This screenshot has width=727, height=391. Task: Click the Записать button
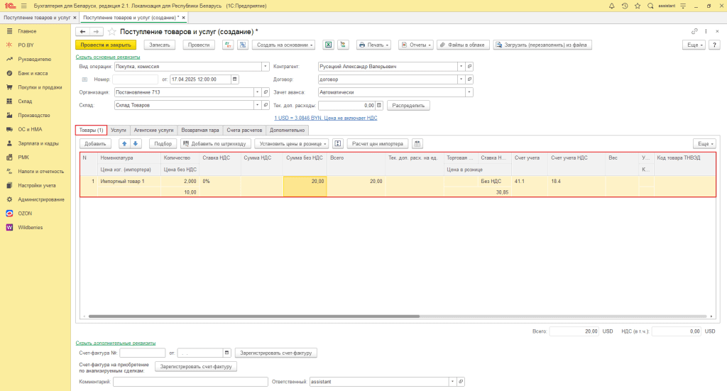click(160, 45)
